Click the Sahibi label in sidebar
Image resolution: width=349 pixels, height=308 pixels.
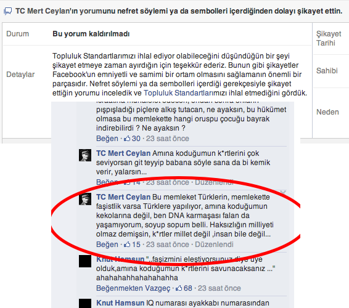click(x=327, y=71)
